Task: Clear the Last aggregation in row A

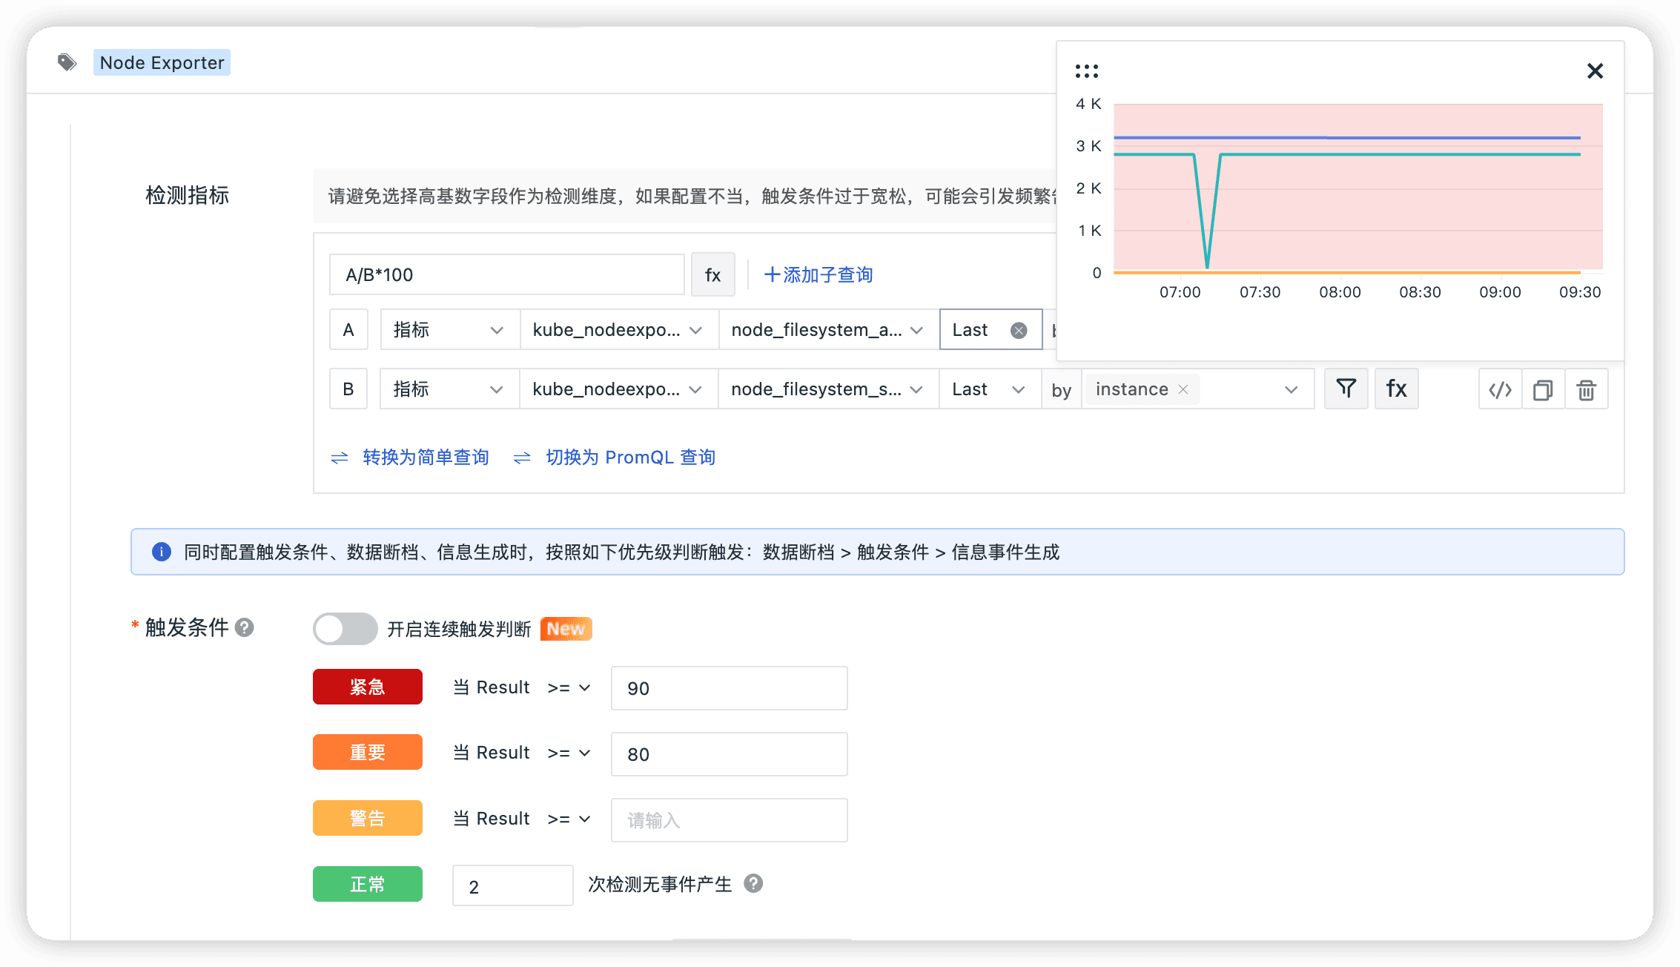Action: point(1019,331)
